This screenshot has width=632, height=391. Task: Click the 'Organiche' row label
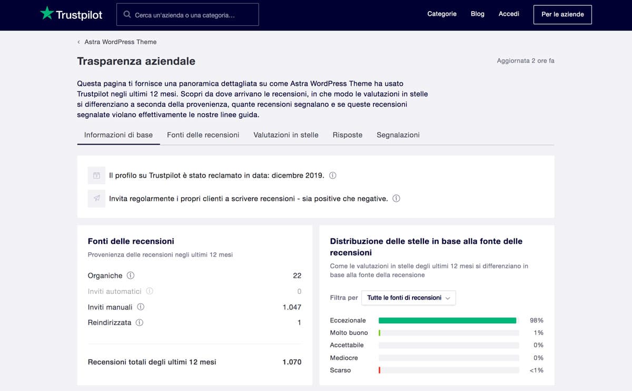pyautogui.click(x=105, y=275)
